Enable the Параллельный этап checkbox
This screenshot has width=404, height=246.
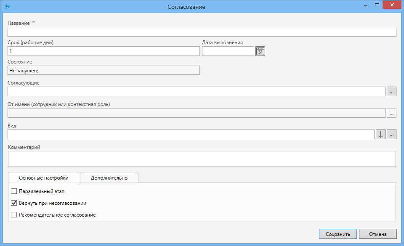14,191
